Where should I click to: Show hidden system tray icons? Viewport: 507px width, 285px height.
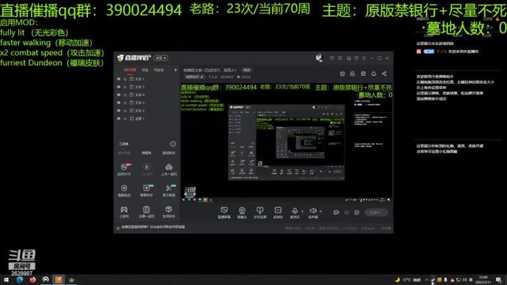(x=427, y=280)
